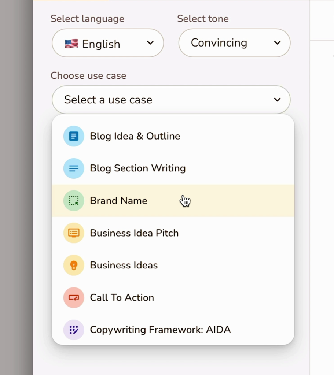Choose Blog Idea & Outline from the list
334x375 pixels.
135,136
